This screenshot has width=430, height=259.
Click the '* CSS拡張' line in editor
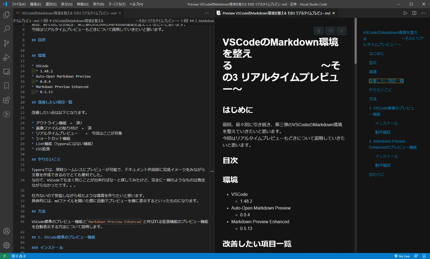(40, 149)
